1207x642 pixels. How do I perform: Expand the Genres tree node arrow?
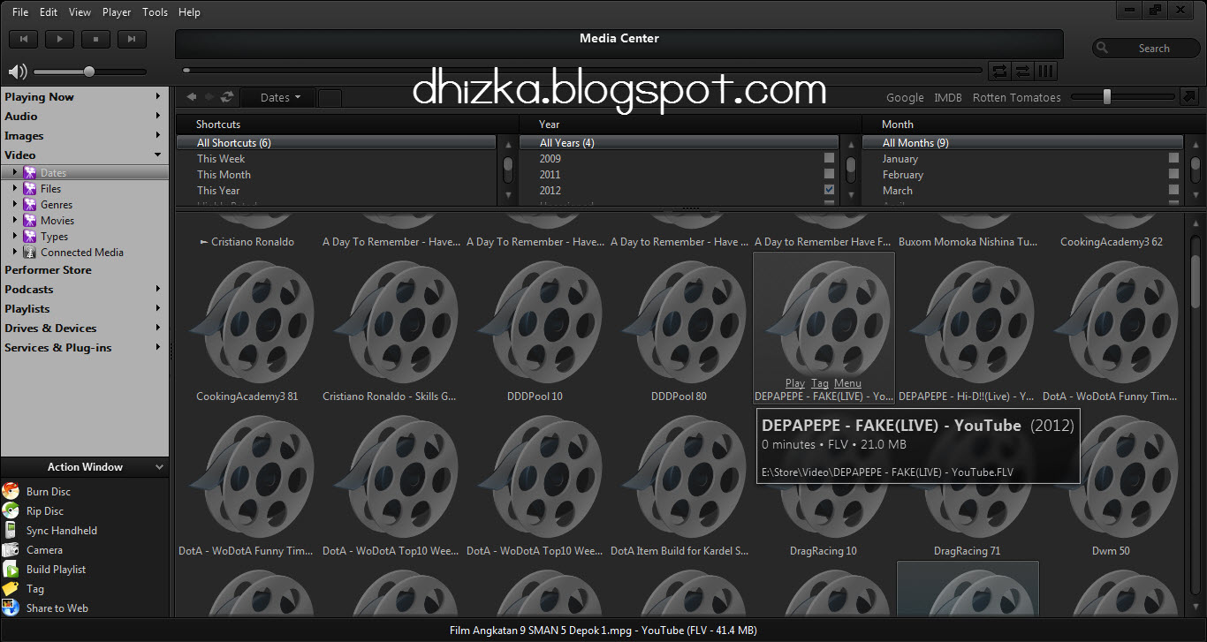pyautogui.click(x=15, y=204)
